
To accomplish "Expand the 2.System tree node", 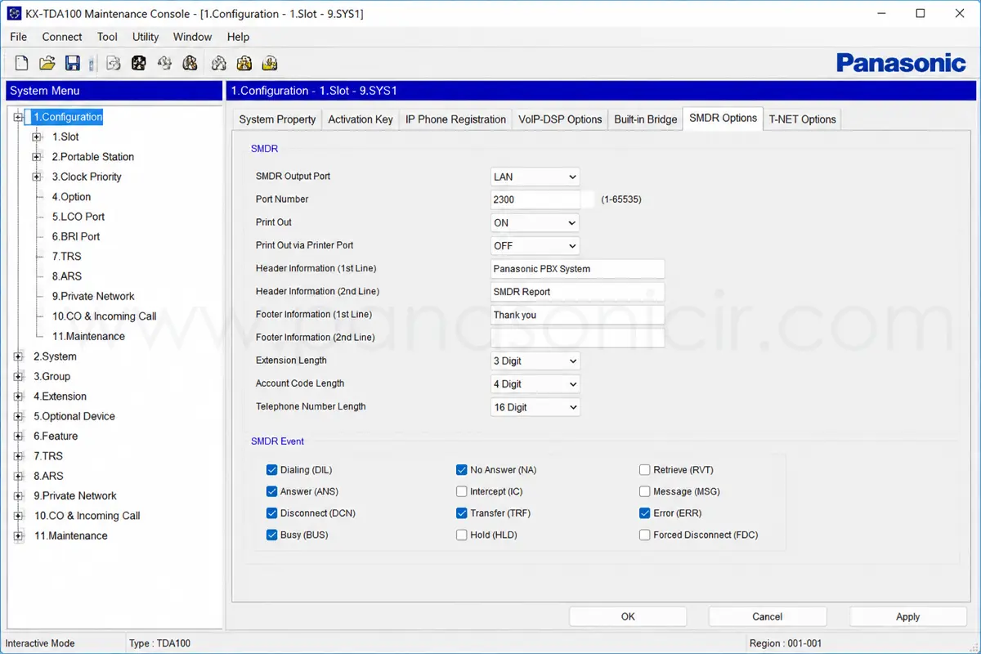I will click(18, 356).
